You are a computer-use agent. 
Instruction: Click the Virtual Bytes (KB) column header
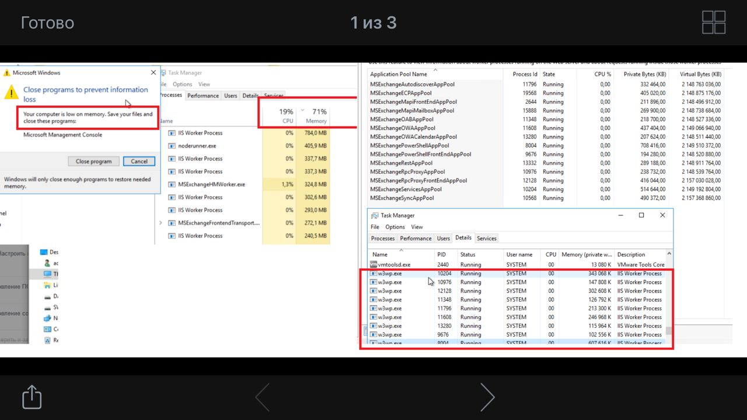coord(700,74)
